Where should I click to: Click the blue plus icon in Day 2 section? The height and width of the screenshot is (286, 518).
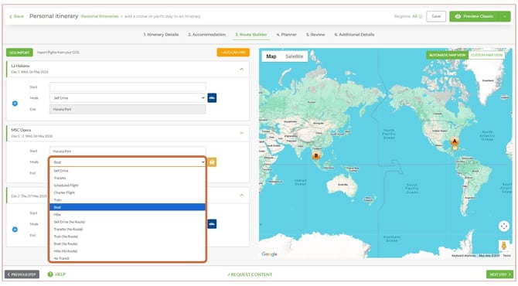point(15,230)
